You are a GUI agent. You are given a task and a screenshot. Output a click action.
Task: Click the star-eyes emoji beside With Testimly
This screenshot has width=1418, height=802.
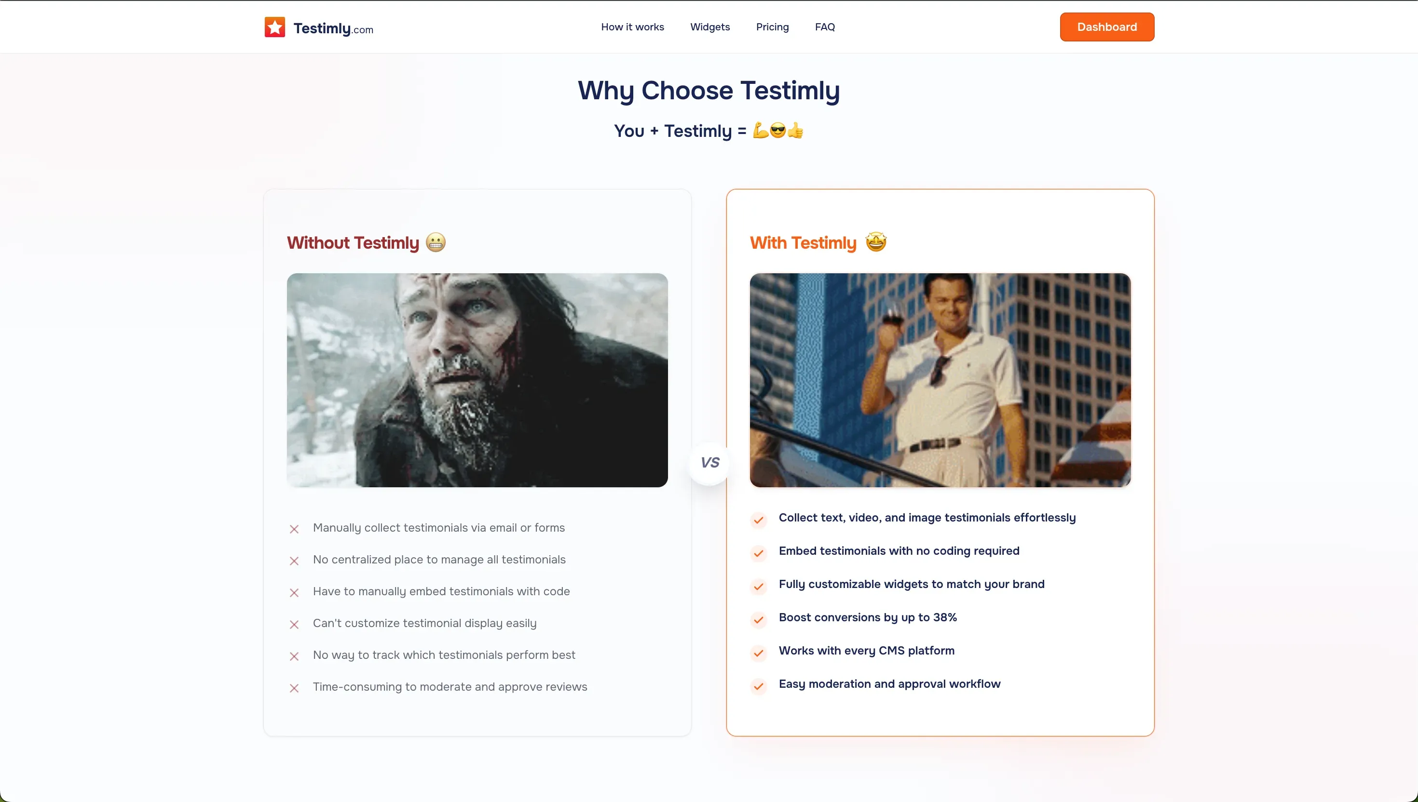click(x=876, y=242)
